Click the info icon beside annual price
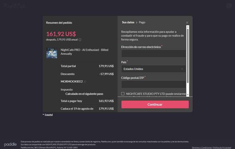 (80, 40)
